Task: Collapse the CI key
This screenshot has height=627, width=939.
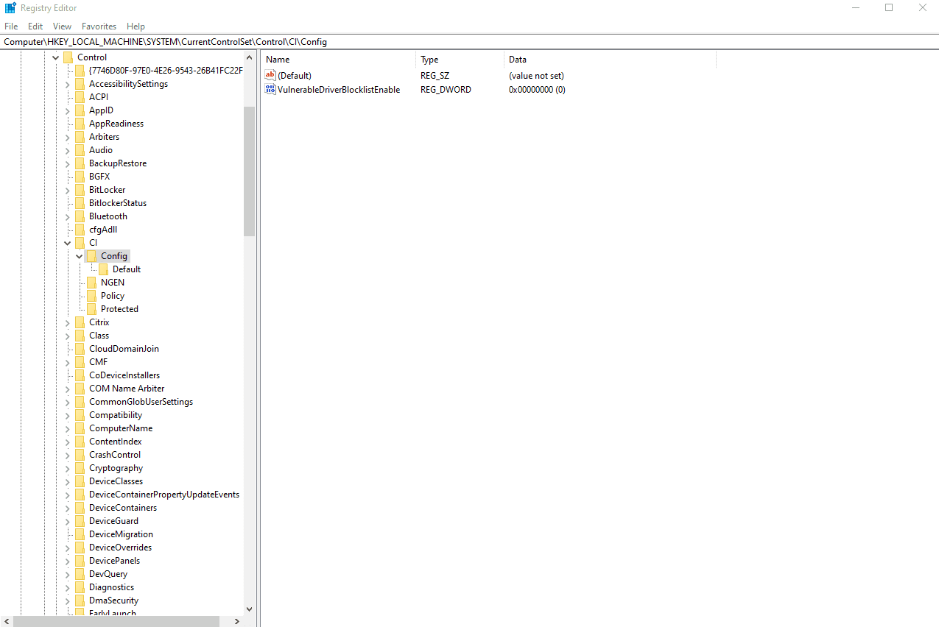Action: (x=67, y=242)
